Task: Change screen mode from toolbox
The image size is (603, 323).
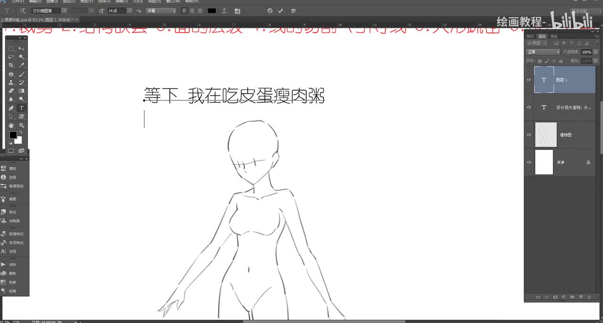Action: 22,151
